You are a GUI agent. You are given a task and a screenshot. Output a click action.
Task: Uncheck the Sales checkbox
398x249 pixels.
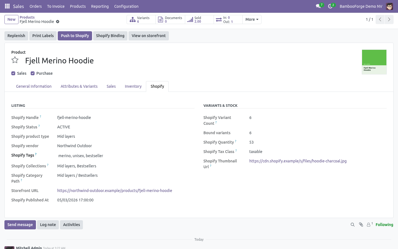click(13, 73)
